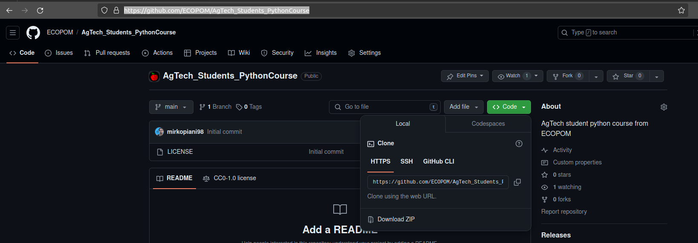The width and height of the screenshot is (698, 243).
Task: Select the HTTPS clone option
Action: coord(381,161)
